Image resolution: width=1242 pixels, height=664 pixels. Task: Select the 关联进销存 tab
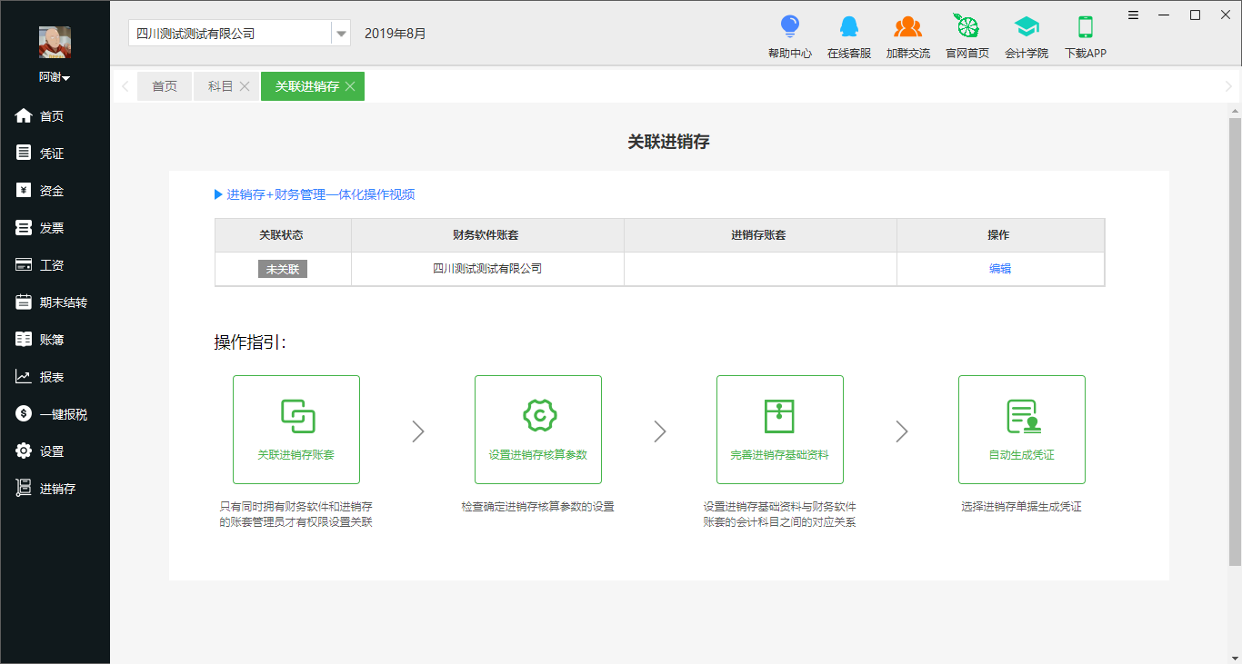(x=307, y=86)
